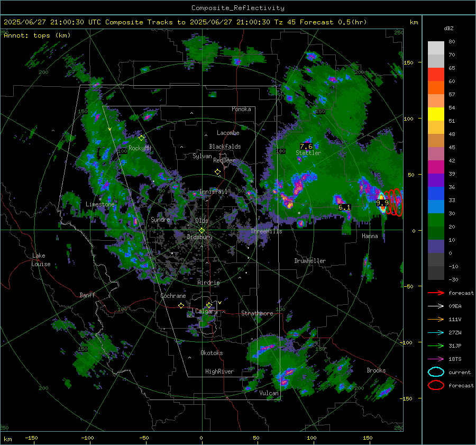
Task: Click the green 31JP arrow legend icon
Action: click(436, 346)
